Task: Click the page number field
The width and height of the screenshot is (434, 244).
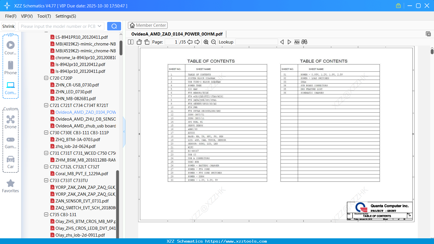Action: 172,42
